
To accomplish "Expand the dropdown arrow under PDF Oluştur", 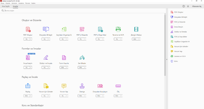I will coord(31,39).
